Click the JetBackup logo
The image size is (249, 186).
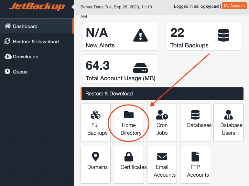coord(37,7)
